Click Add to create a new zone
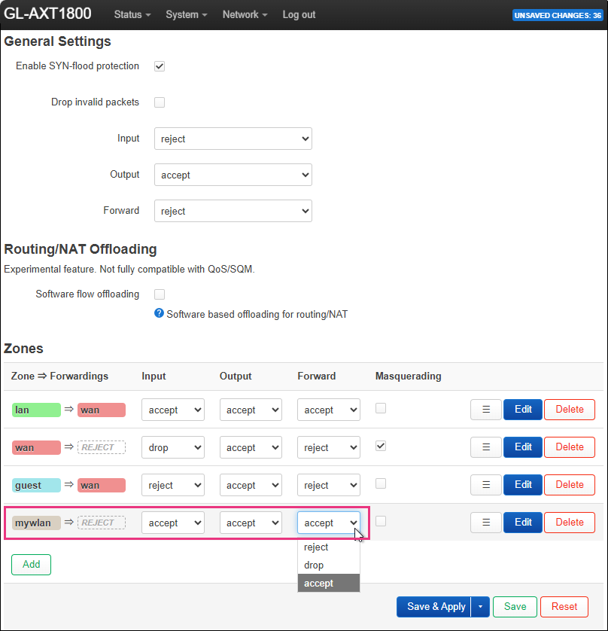Screen dimensions: 608x631 tap(31, 564)
